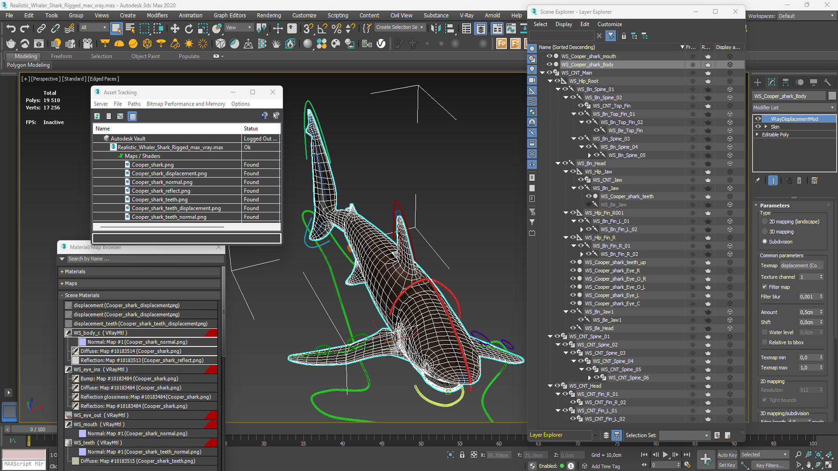Viewport: 838px width, 471px height.
Task: Click Scene Explorer lock selection icon
Action: [624, 36]
